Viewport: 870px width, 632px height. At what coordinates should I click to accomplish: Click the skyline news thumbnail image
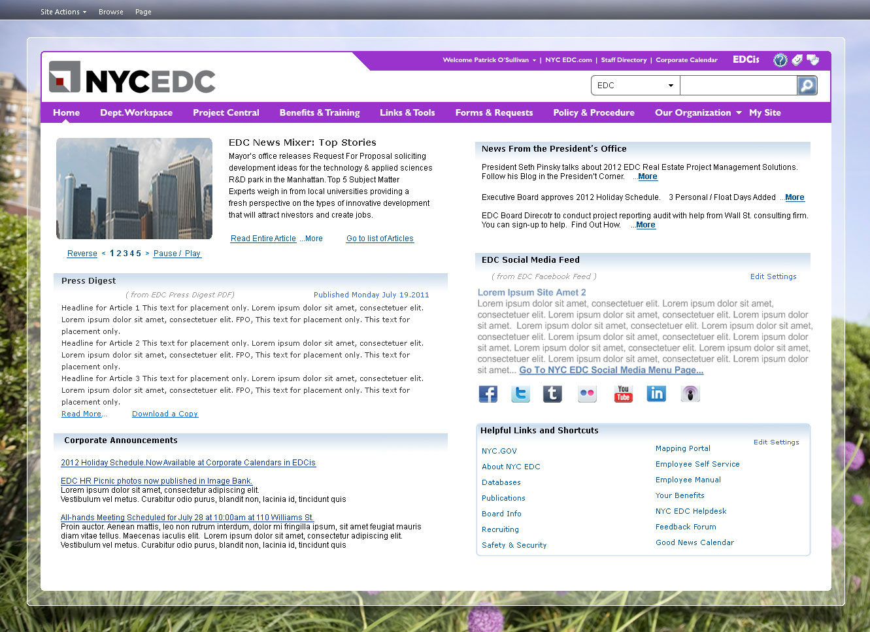coord(134,188)
